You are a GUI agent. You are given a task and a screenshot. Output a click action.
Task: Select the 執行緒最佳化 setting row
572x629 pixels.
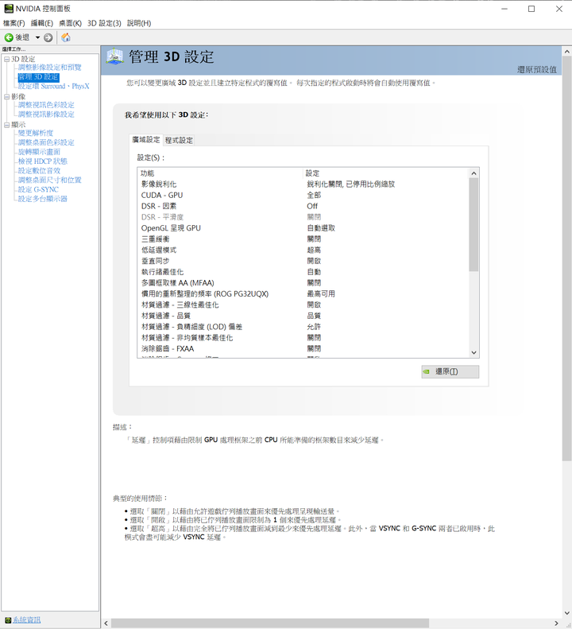pyautogui.click(x=303, y=272)
